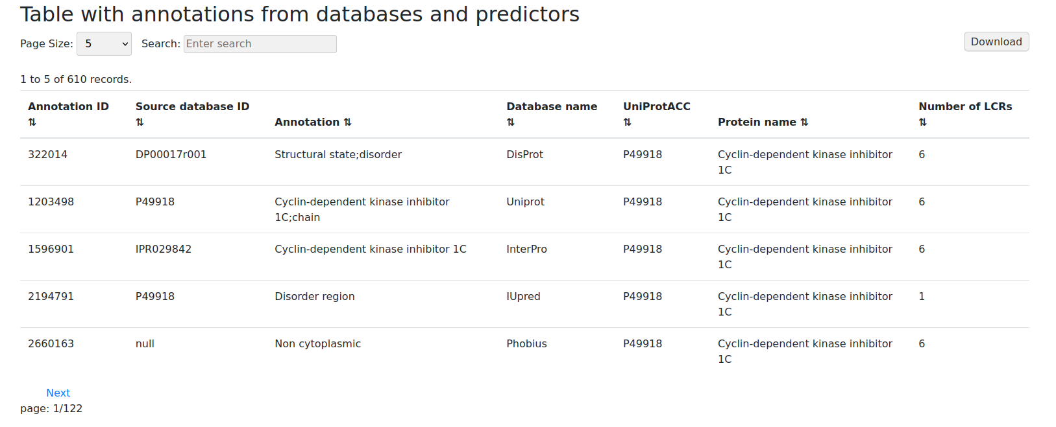The width and height of the screenshot is (1056, 427).
Task: Sort by Number of LCRs icon
Action: coord(922,122)
